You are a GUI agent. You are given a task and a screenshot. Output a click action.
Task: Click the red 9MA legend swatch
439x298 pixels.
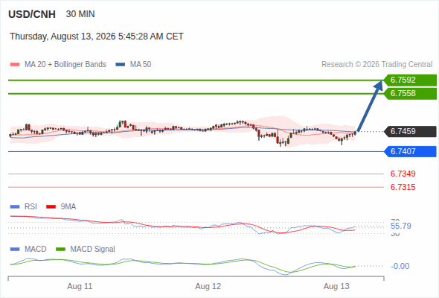coord(51,207)
